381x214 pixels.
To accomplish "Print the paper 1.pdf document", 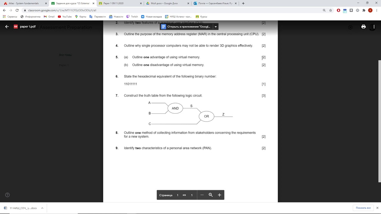I will [x=363, y=27].
